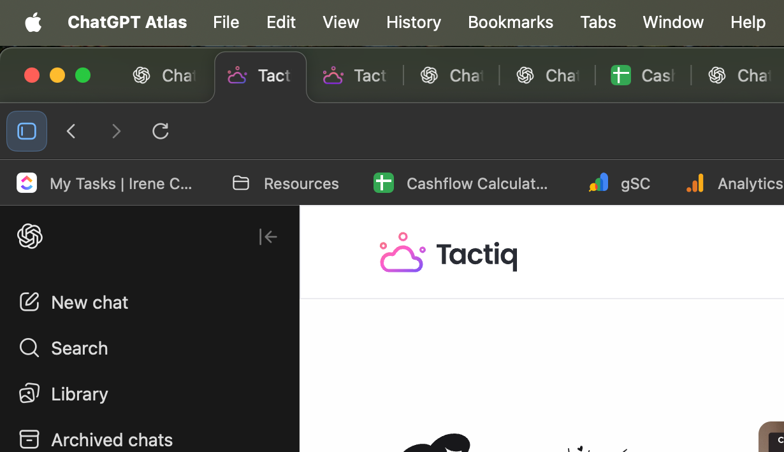Screen dimensions: 784x452
Task: Collapse the ChatGPT sidebar panel
Action: coord(268,237)
